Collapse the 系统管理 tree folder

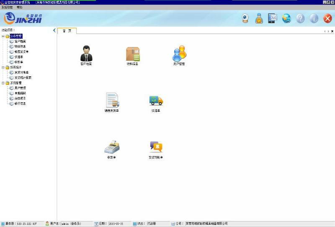pyautogui.click(x=3, y=83)
